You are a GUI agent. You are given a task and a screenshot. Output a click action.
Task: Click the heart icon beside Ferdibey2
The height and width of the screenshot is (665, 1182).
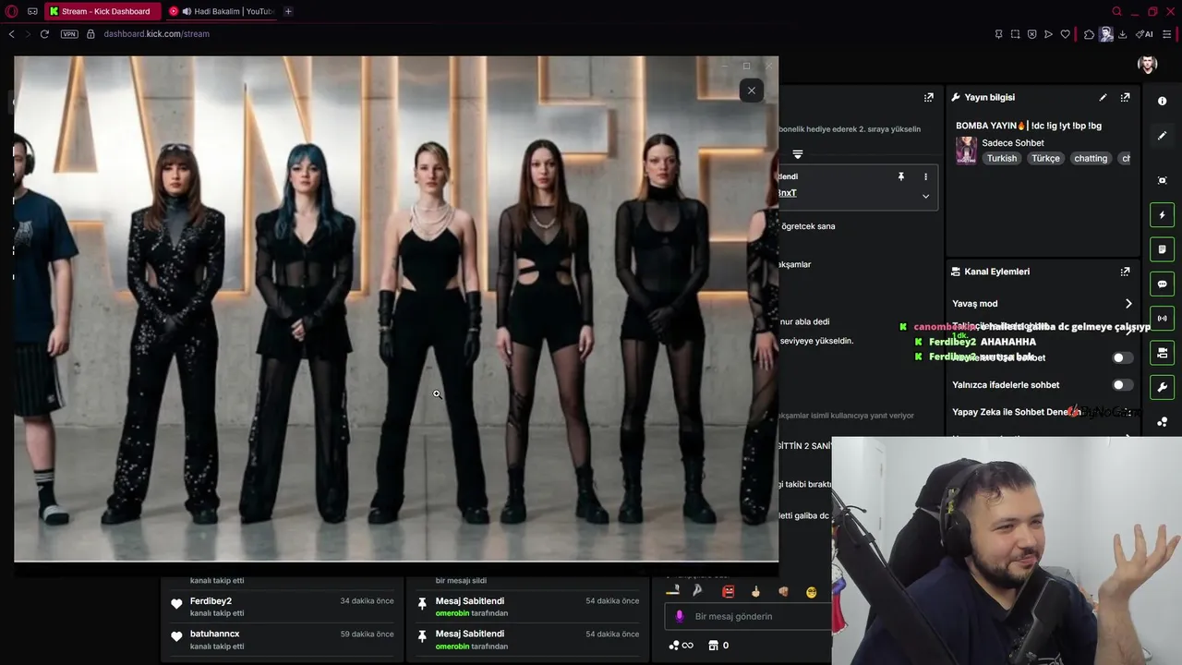point(176,604)
